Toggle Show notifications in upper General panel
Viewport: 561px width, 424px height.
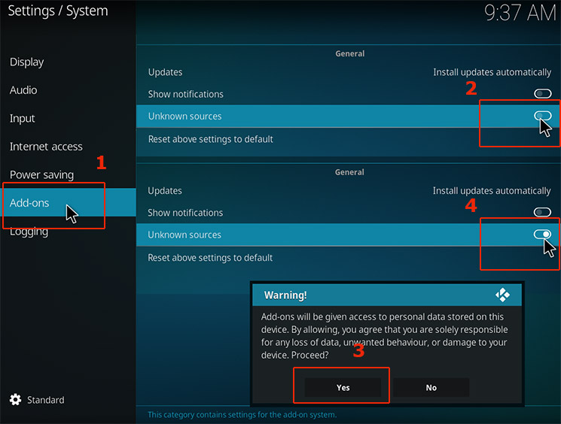543,93
